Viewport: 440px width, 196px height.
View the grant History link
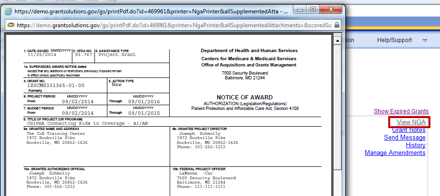(x=416, y=145)
